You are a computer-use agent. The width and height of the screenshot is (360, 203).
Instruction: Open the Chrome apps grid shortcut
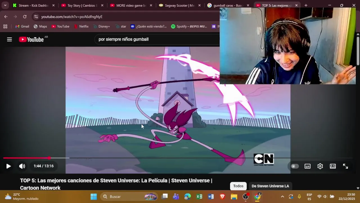coord(5,27)
